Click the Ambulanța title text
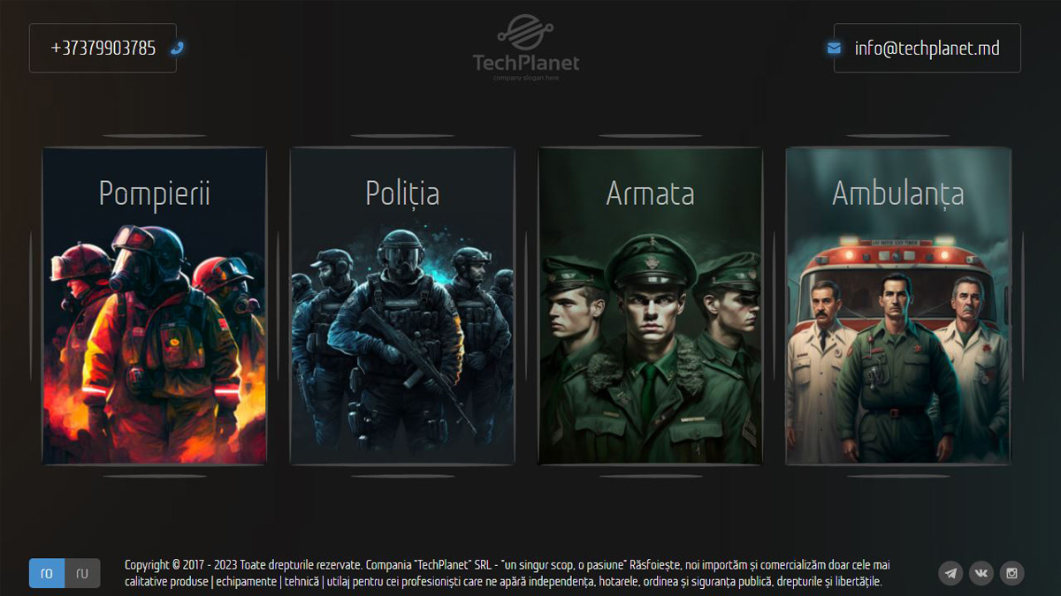This screenshot has height=596, width=1061. [x=898, y=193]
